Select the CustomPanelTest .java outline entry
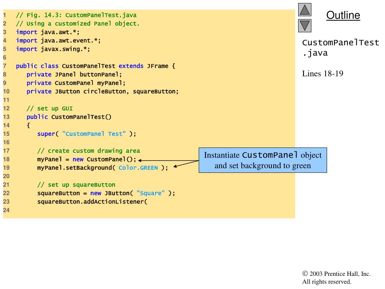Viewport: 385px width, 289px height. click(x=340, y=48)
